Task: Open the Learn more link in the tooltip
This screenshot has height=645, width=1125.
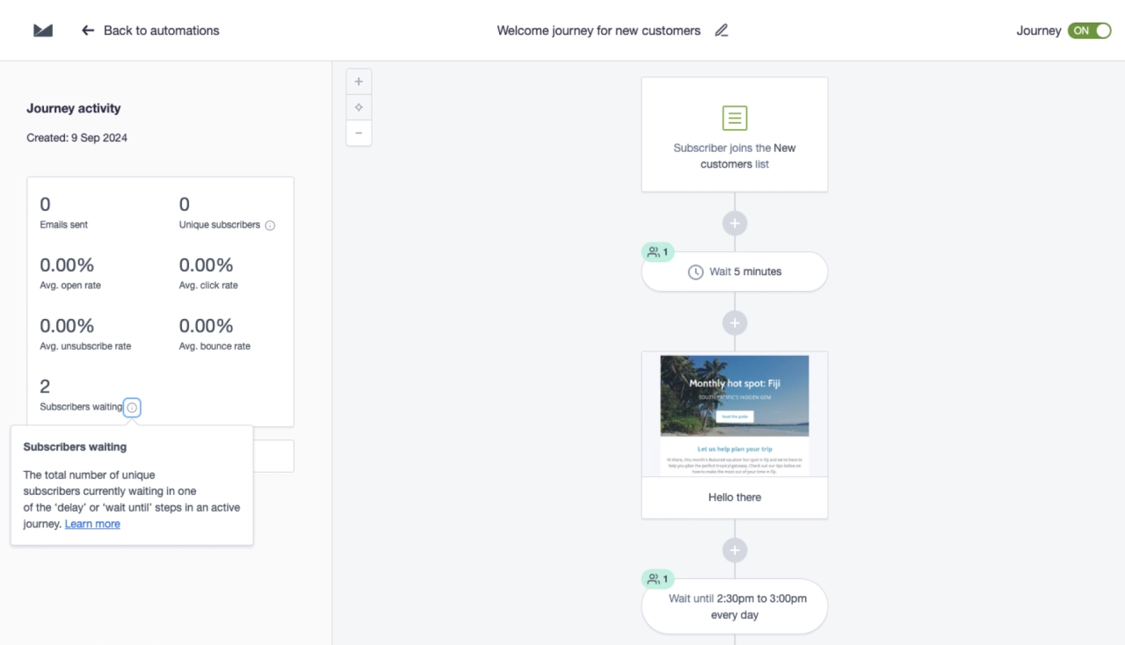Action: tap(91, 523)
